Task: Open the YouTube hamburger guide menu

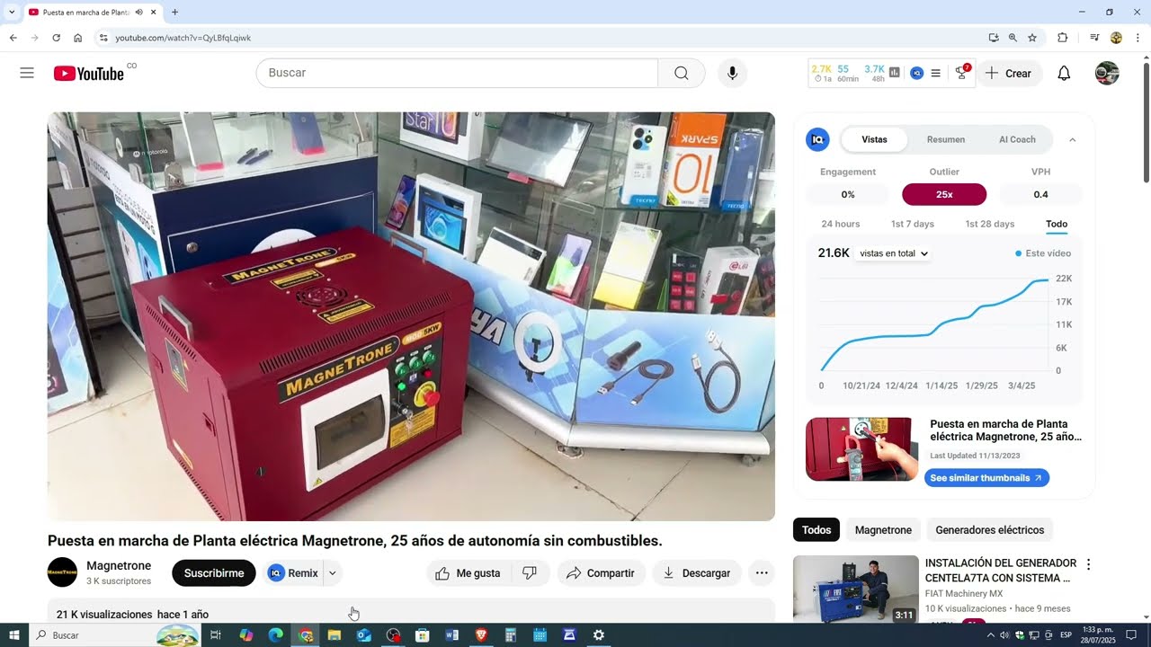Action: (27, 73)
